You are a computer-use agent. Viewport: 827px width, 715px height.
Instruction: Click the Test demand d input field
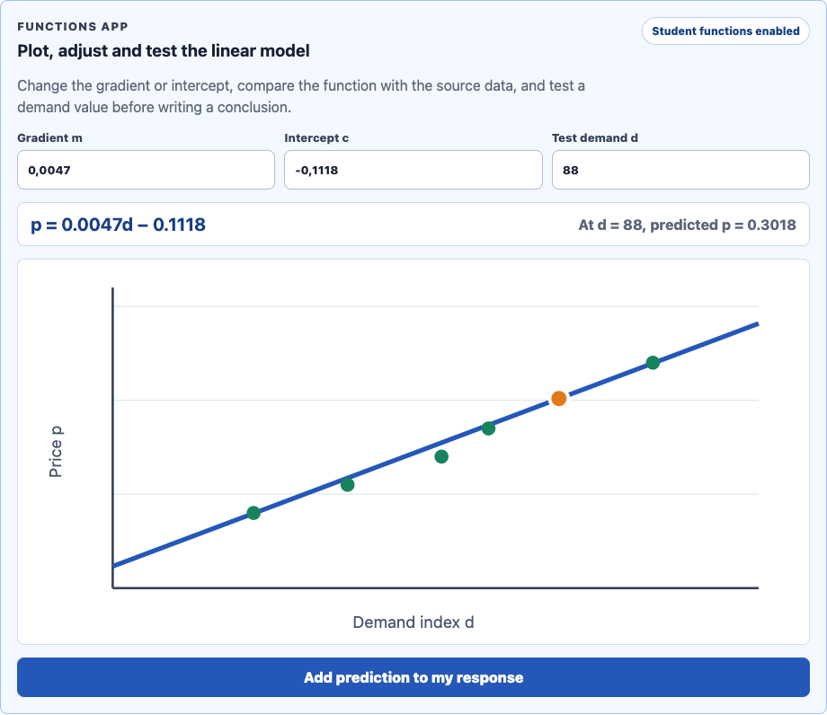pyautogui.click(x=680, y=170)
